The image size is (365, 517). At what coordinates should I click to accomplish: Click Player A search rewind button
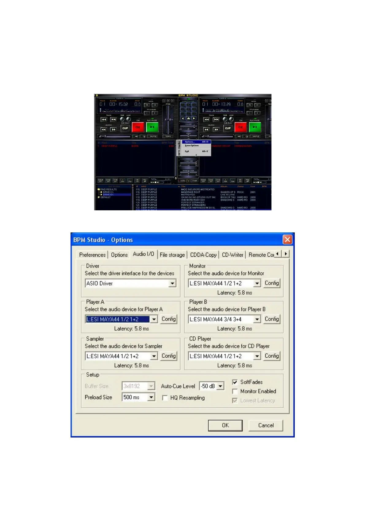click(x=104, y=130)
